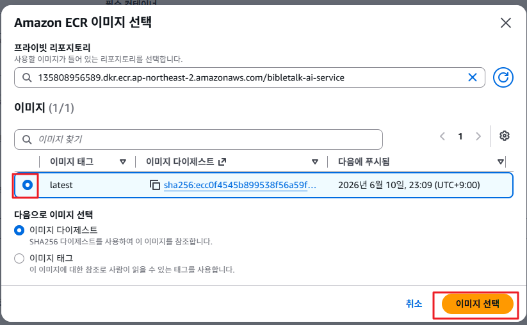Click the 이미지 태그 column header
This screenshot has width=527, height=325.
pyautogui.click(x=72, y=162)
